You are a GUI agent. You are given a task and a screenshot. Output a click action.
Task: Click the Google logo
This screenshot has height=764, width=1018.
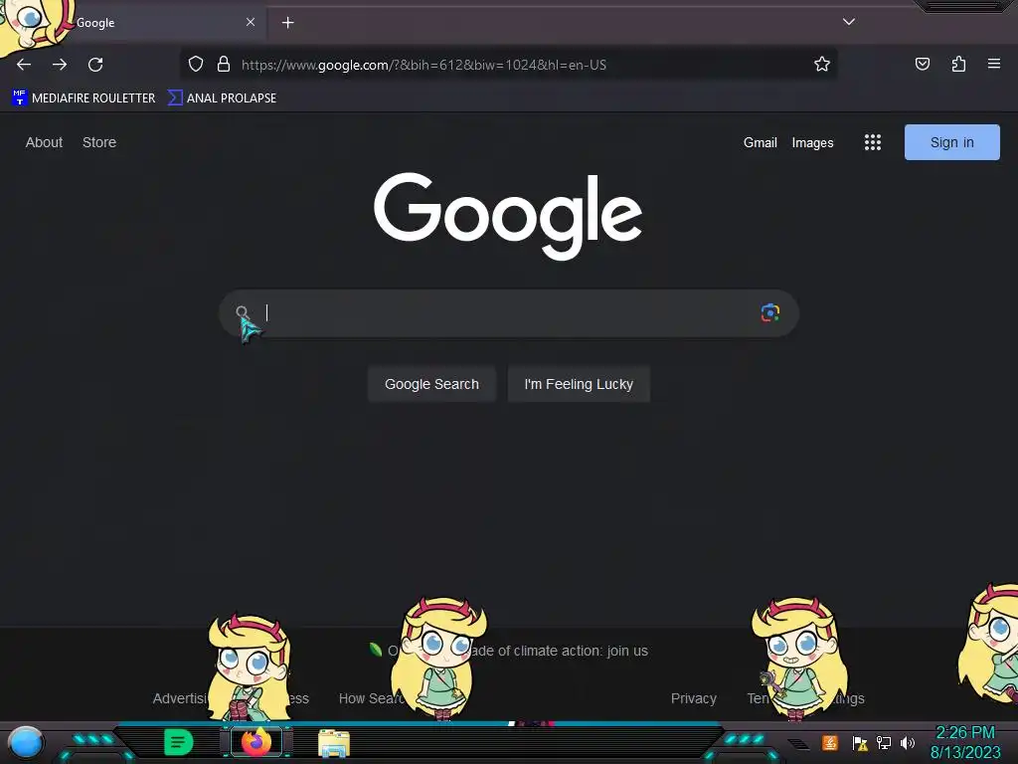pos(508,216)
